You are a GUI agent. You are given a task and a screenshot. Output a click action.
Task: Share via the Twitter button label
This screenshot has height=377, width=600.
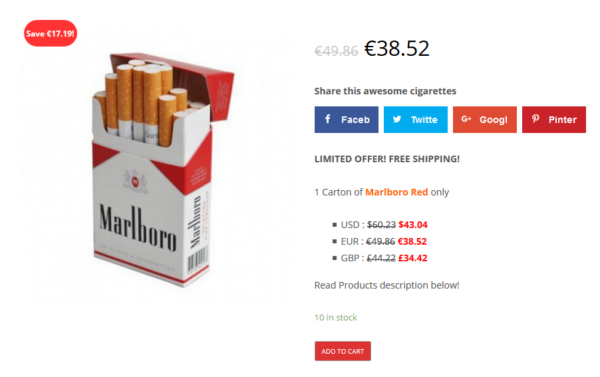pos(424,120)
